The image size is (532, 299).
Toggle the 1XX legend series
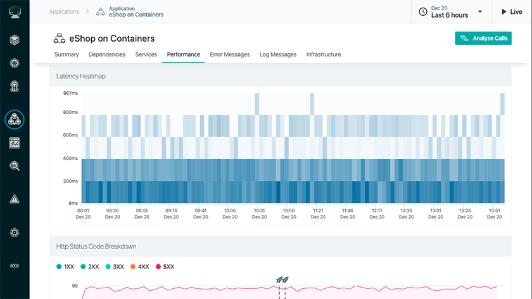(65, 267)
